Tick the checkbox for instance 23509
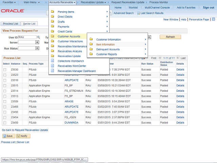This screenshot has height=163, width=217. click(5, 102)
